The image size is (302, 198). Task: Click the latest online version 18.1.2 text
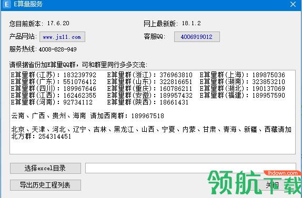[192, 23]
